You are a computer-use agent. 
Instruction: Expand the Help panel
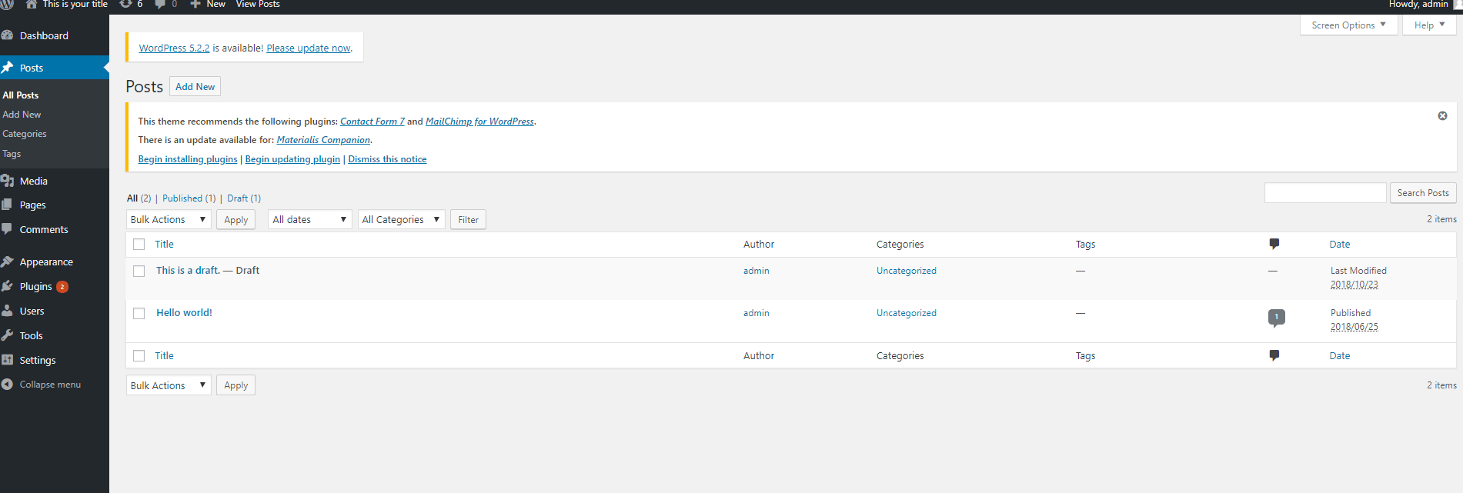[x=1430, y=25]
